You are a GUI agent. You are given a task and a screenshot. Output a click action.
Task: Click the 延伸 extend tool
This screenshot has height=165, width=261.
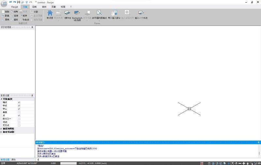pyautogui.click(x=23, y=16)
